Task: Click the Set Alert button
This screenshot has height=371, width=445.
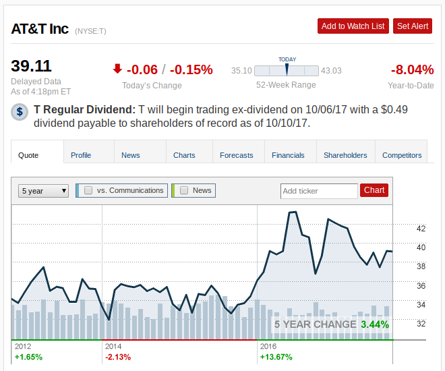Action: point(413,26)
